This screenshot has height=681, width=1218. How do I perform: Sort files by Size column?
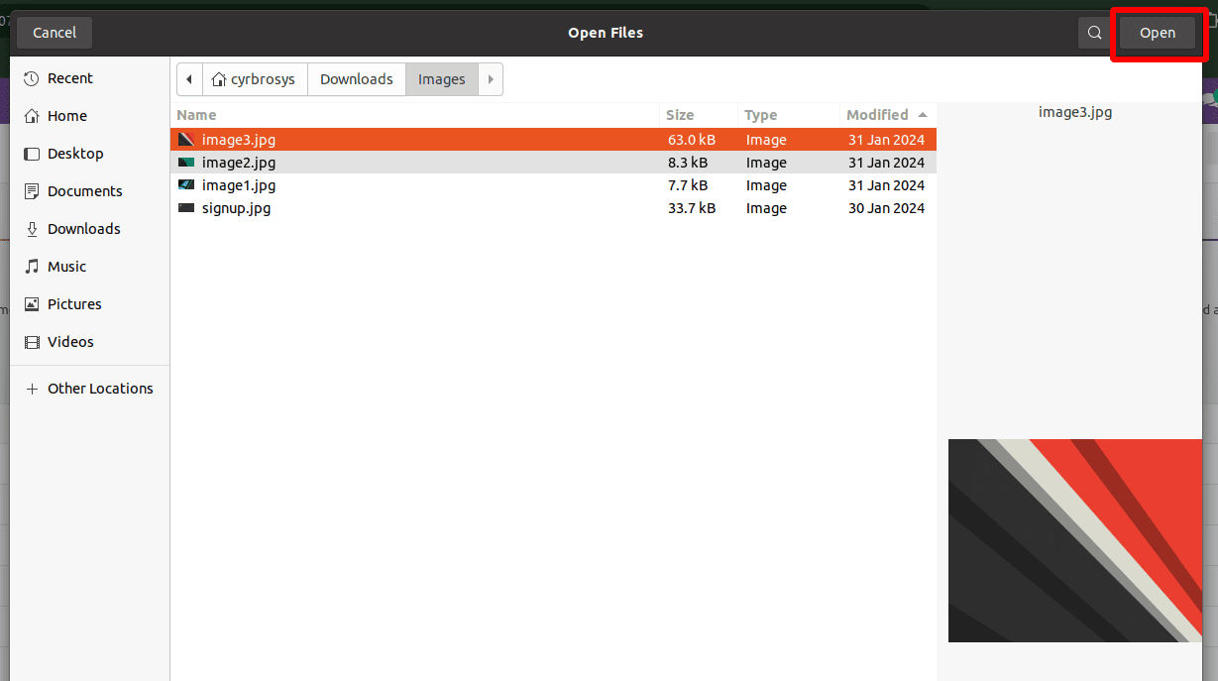(699, 115)
